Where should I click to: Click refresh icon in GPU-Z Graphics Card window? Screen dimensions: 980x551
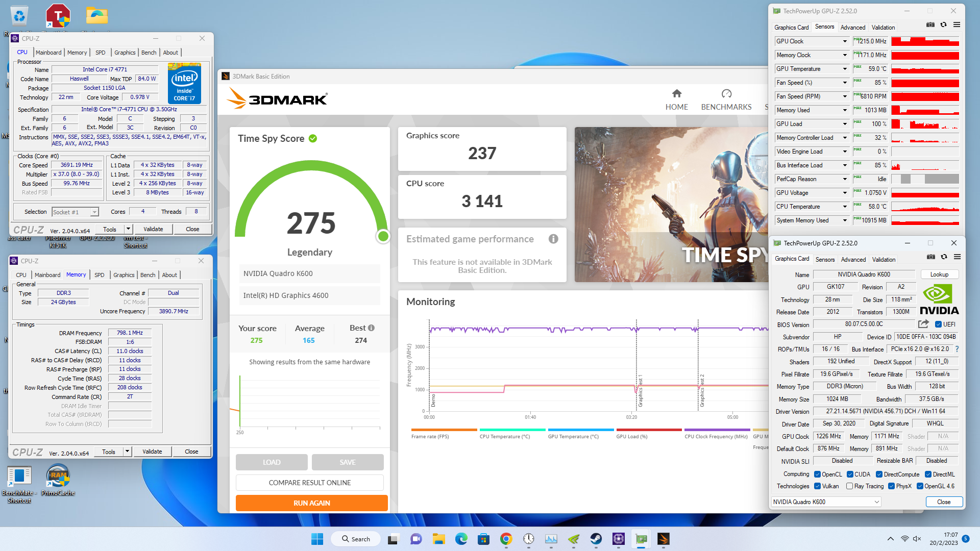coord(944,257)
